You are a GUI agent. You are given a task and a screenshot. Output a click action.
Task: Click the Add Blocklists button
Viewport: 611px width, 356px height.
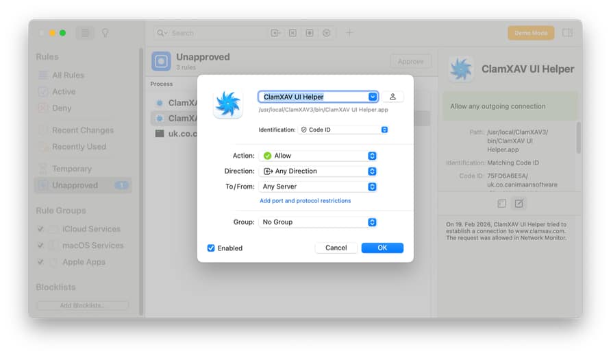pos(82,305)
